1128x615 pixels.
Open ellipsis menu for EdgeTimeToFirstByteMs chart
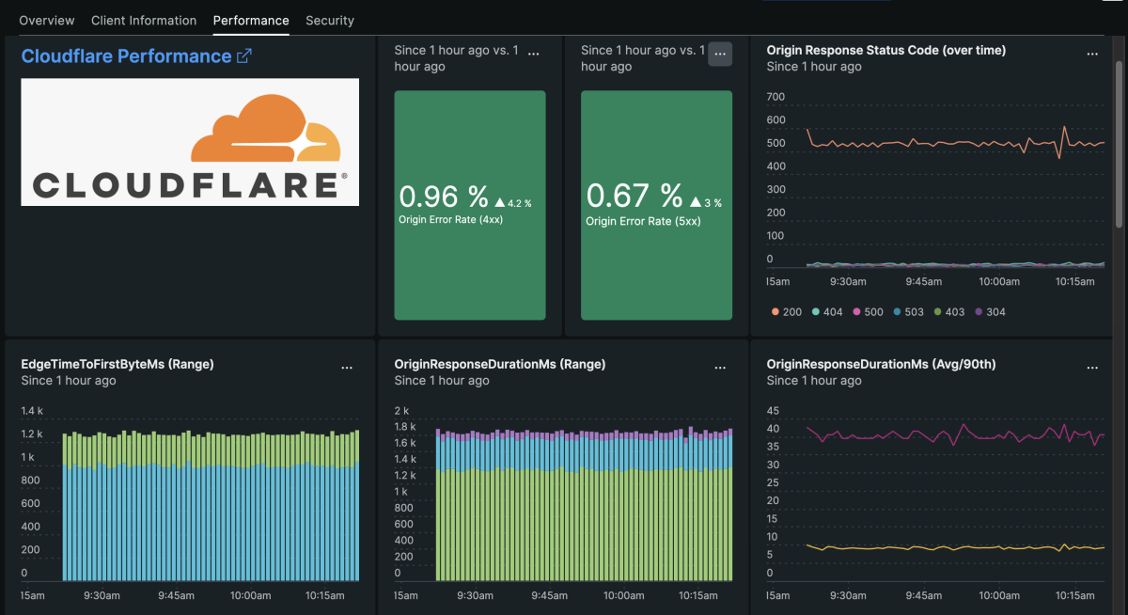coord(347,369)
